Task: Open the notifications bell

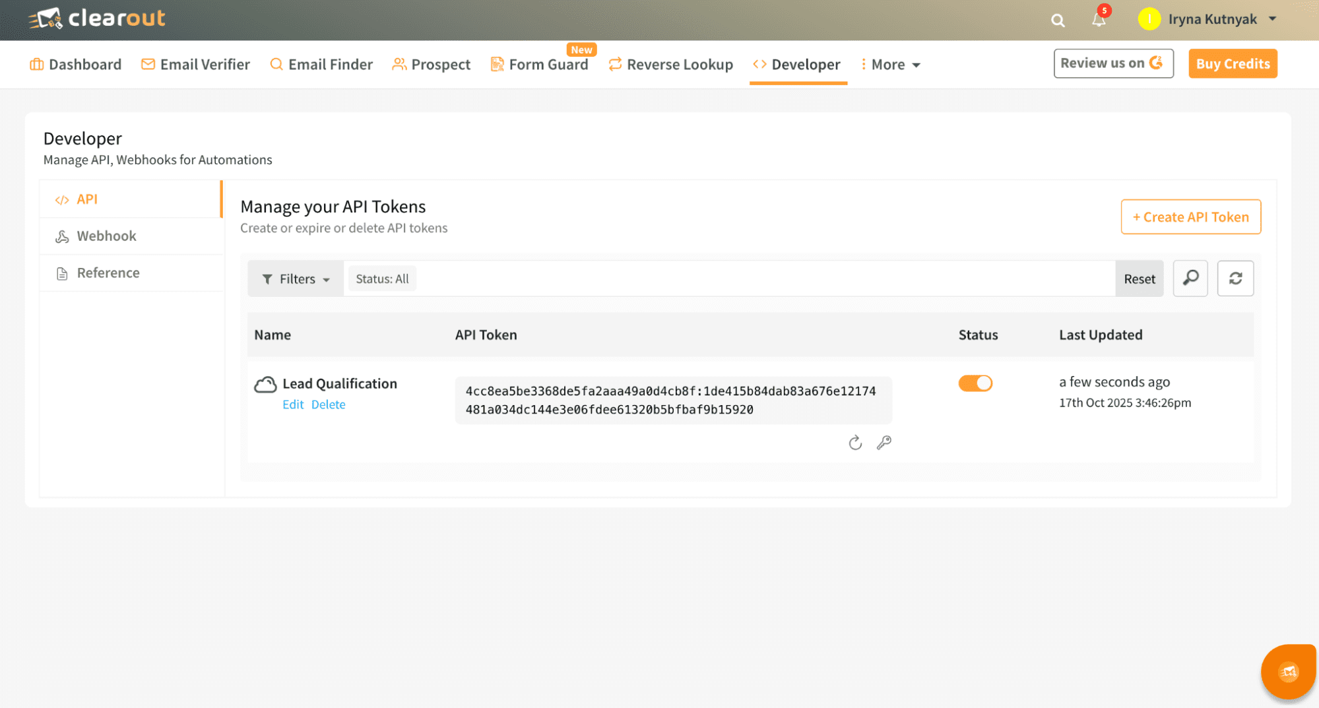Action: (1099, 20)
